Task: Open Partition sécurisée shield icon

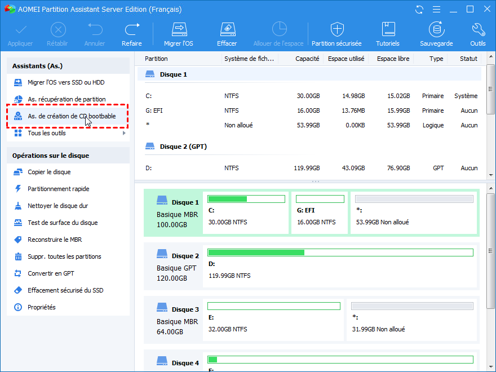Action: tap(337, 29)
